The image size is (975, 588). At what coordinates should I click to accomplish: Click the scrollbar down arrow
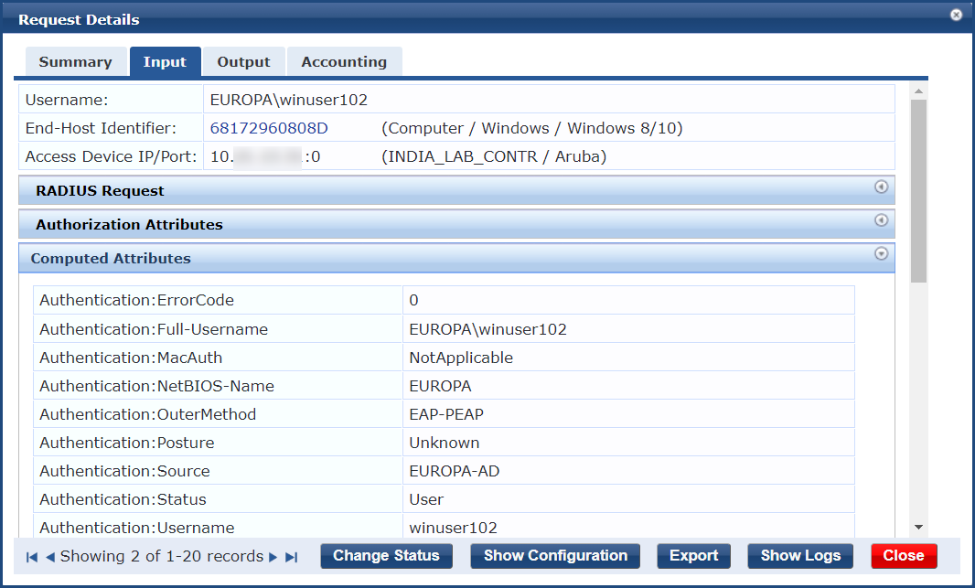[918, 527]
